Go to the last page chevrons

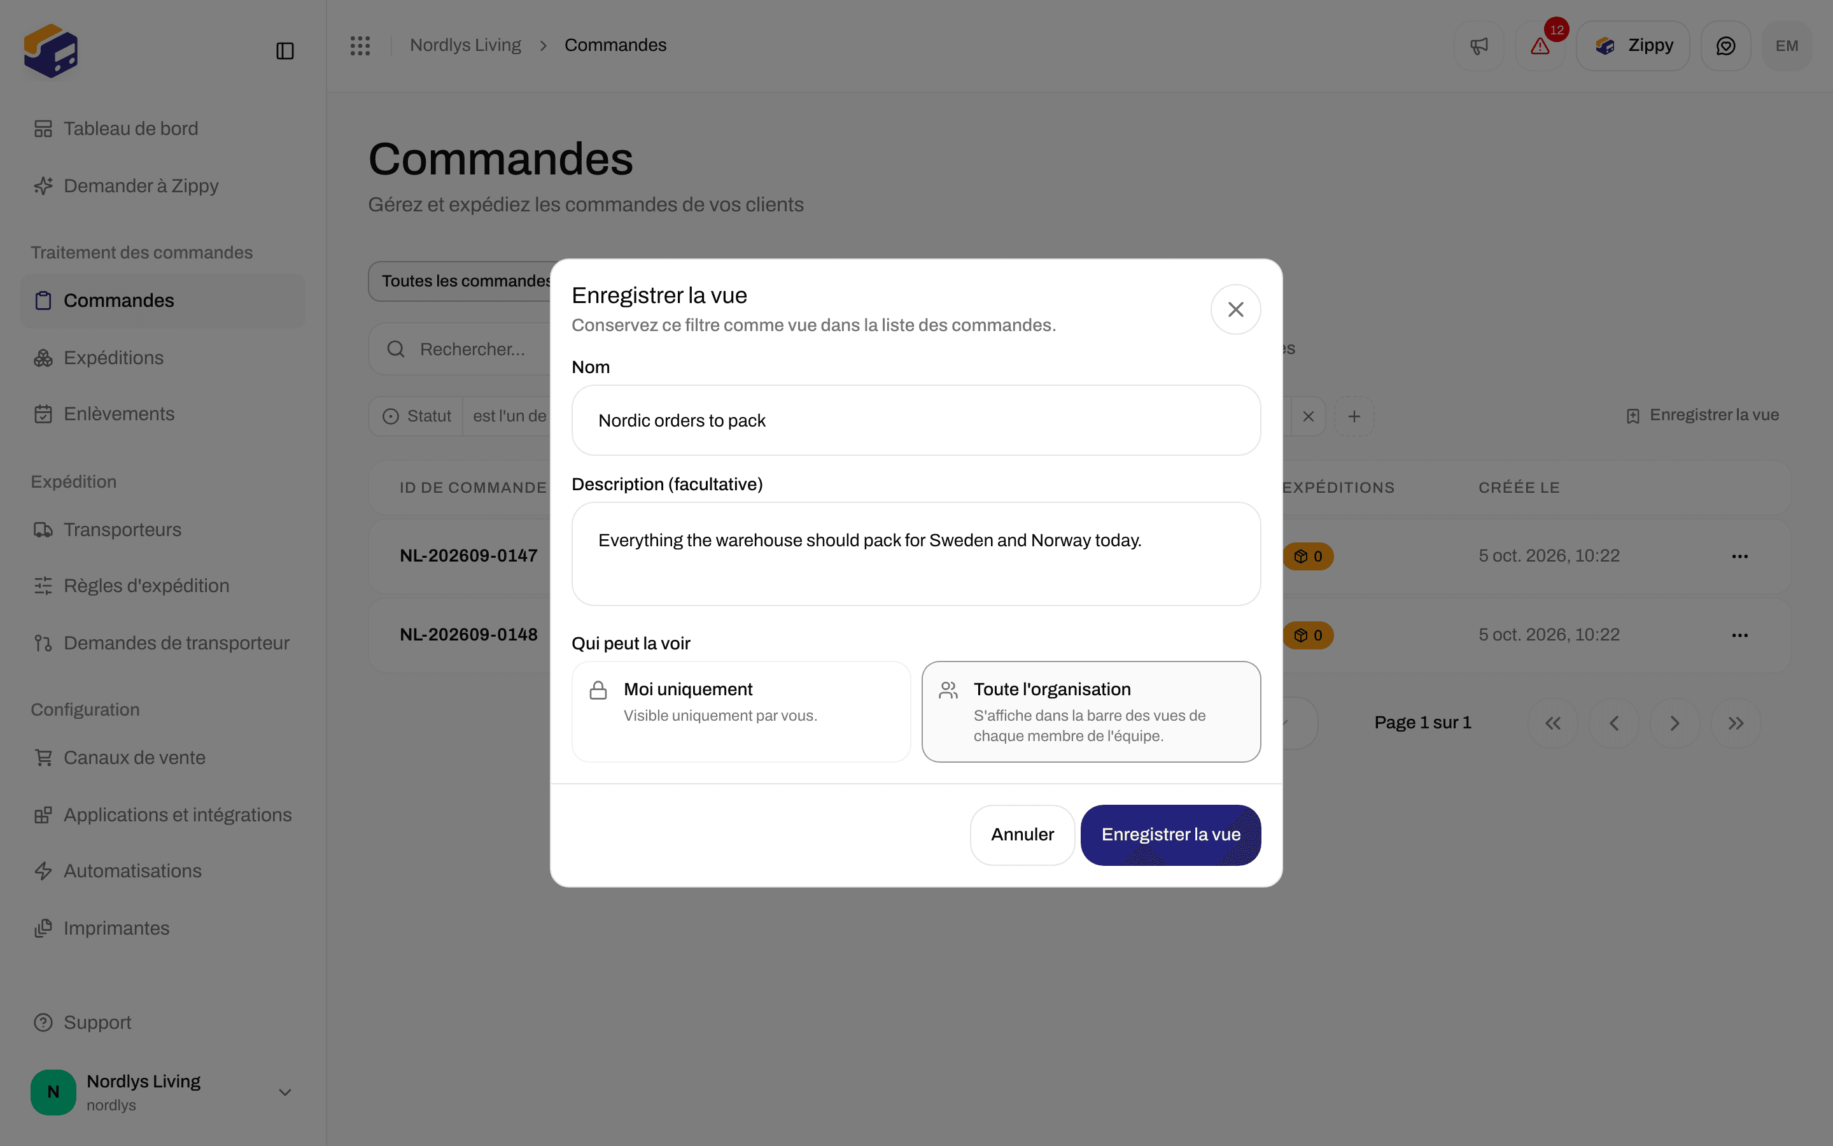point(1736,723)
